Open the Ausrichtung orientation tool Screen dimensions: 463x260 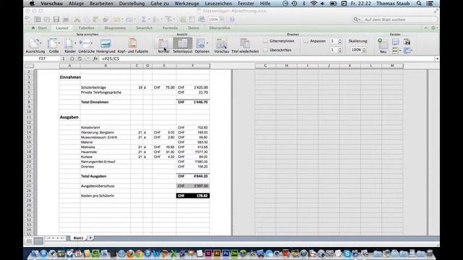[35, 45]
